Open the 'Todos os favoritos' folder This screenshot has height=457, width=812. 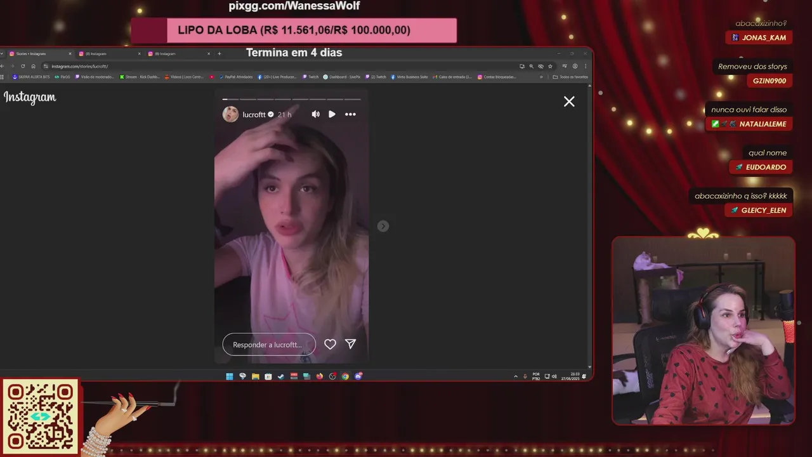tap(570, 77)
